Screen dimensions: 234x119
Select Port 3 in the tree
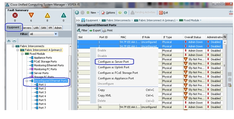42,92
